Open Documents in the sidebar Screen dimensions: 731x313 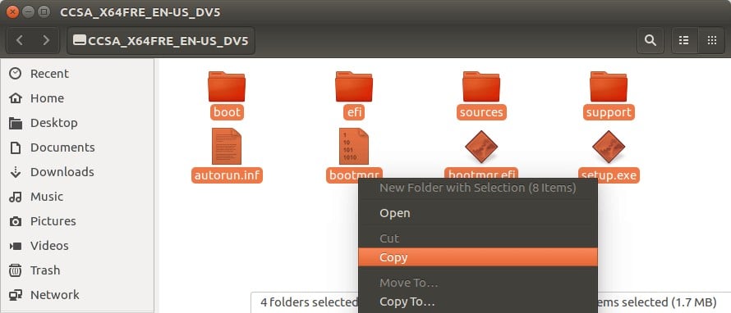[77, 147]
